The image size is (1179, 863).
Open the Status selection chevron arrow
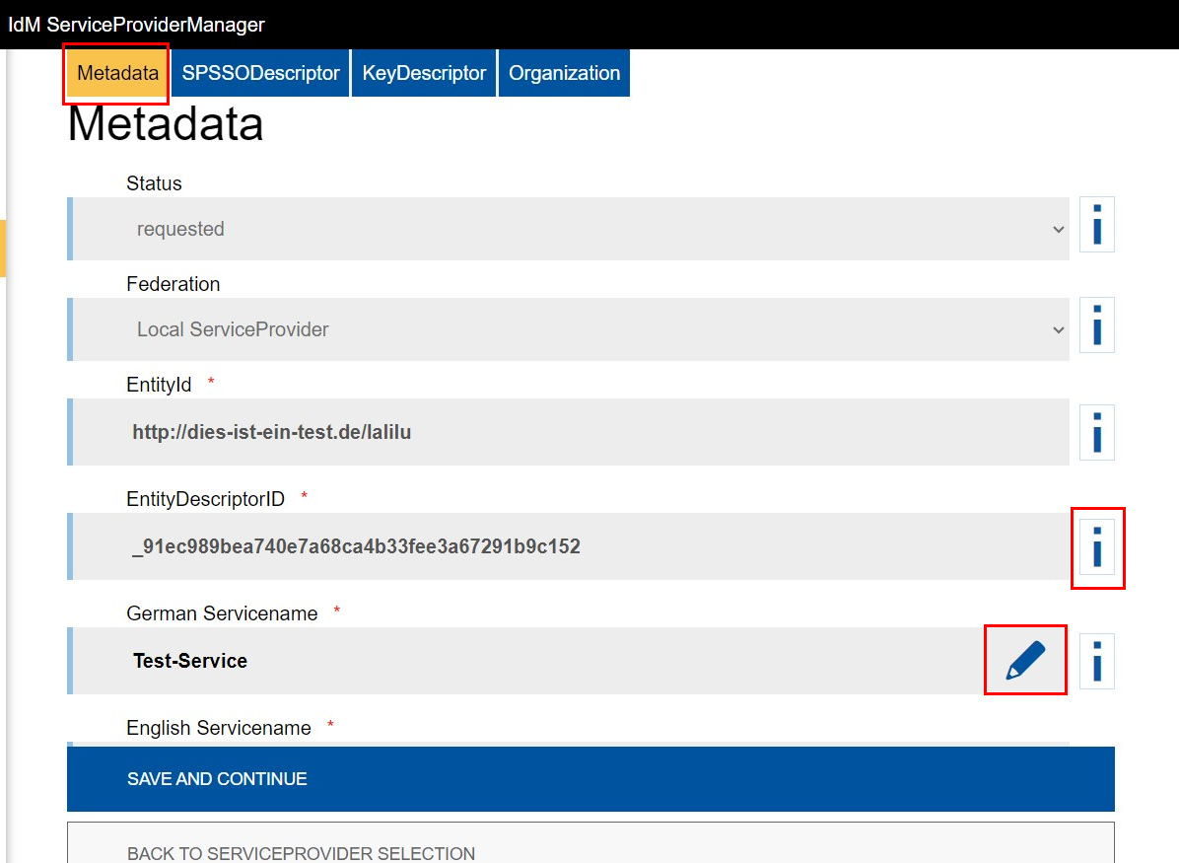click(1059, 228)
